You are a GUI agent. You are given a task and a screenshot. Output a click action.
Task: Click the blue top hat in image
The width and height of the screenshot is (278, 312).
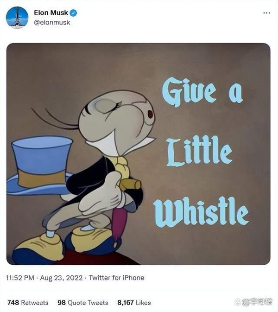[40, 165]
